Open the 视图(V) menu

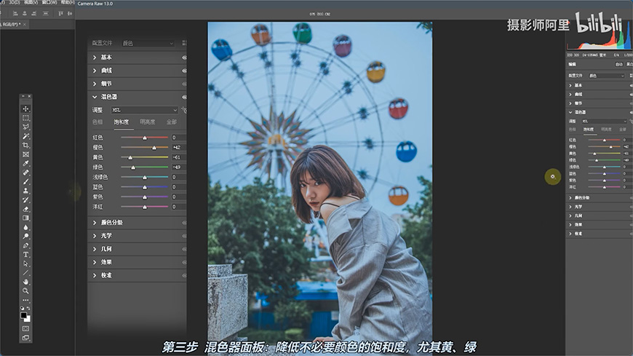[x=31, y=2]
